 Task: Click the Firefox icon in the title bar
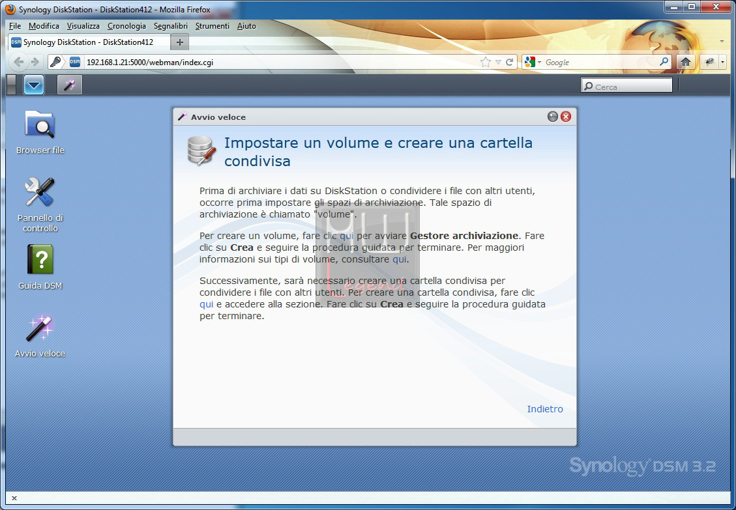[10, 9]
